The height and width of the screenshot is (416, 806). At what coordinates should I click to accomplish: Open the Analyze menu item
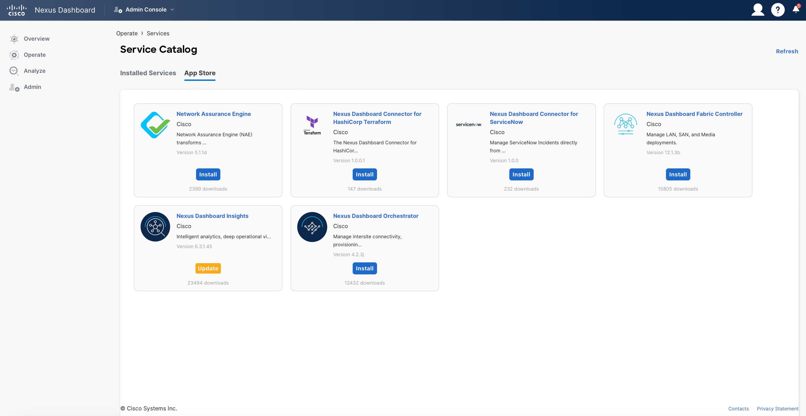(35, 71)
